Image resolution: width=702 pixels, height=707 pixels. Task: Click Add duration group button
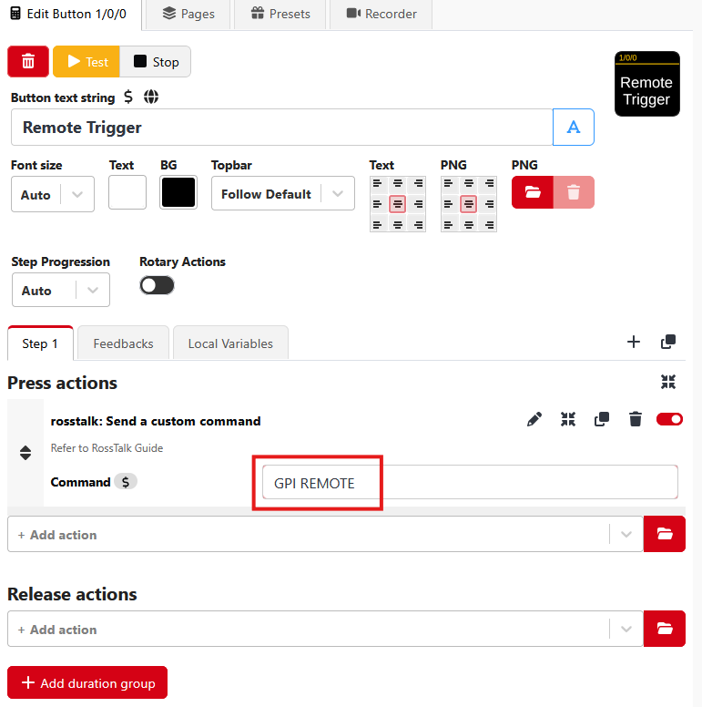click(87, 682)
